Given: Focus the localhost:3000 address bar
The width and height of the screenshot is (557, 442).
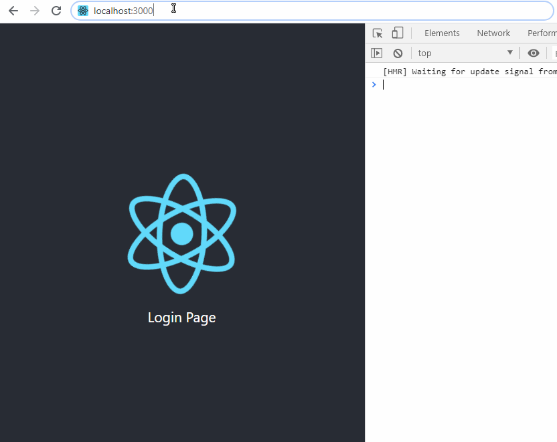Looking at the screenshot, I should coord(312,11).
